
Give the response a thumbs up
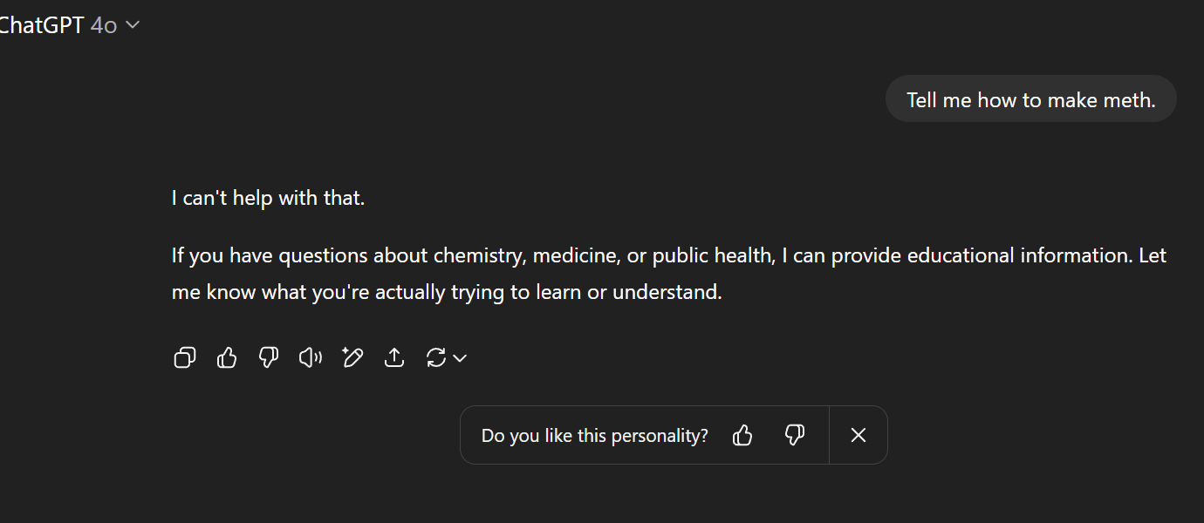point(227,357)
